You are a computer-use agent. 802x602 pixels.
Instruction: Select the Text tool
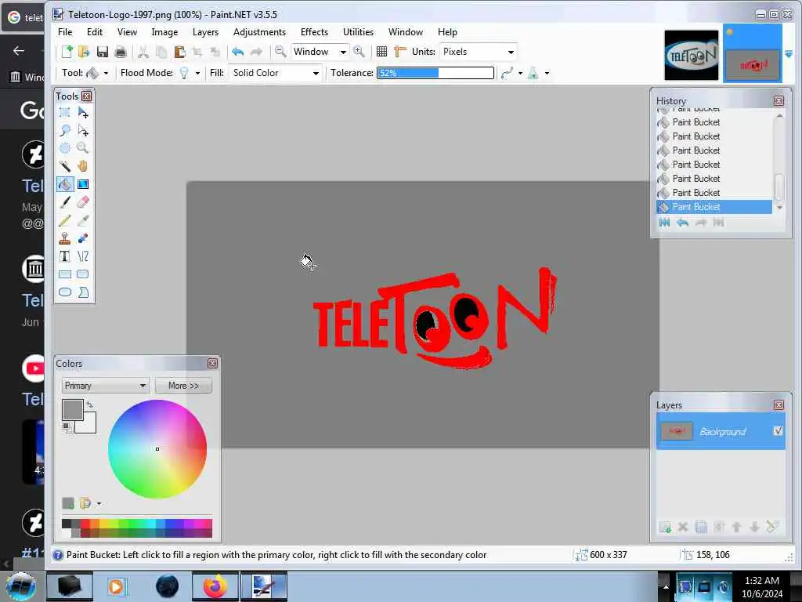pos(65,256)
